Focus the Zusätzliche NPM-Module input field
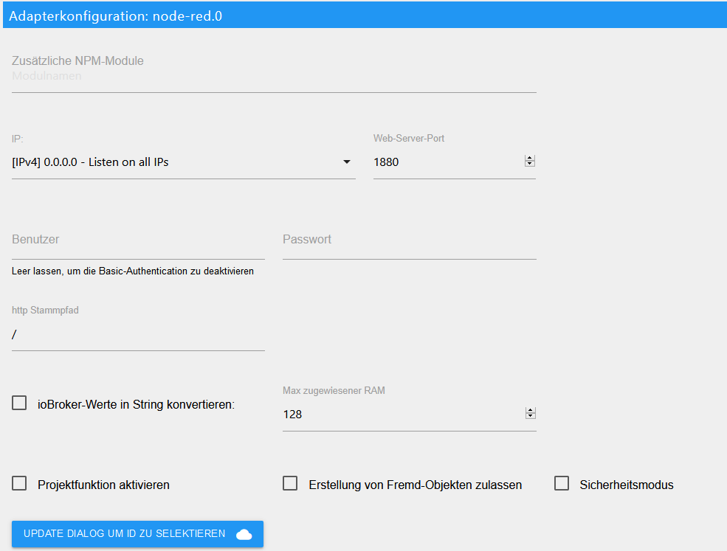The width and height of the screenshot is (727, 551). [273, 77]
